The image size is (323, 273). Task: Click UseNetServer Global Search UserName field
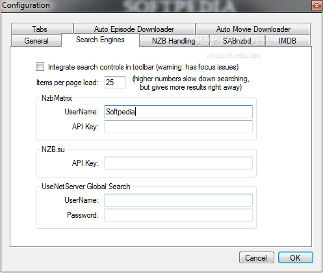coord(178,200)
